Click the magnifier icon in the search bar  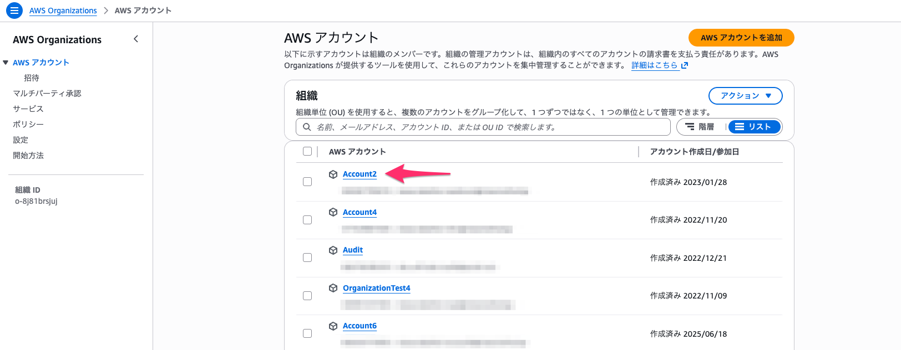307,127
